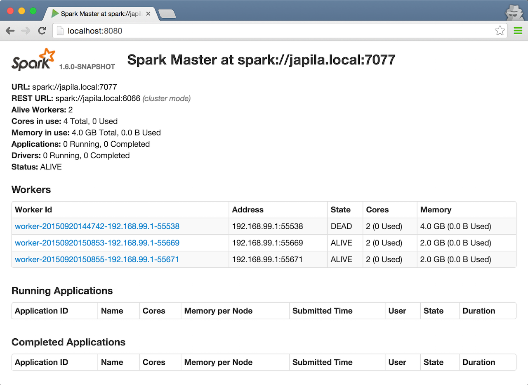528x385 pixels.
Task: Click the Worker Id column header
Action: (33, 210)
